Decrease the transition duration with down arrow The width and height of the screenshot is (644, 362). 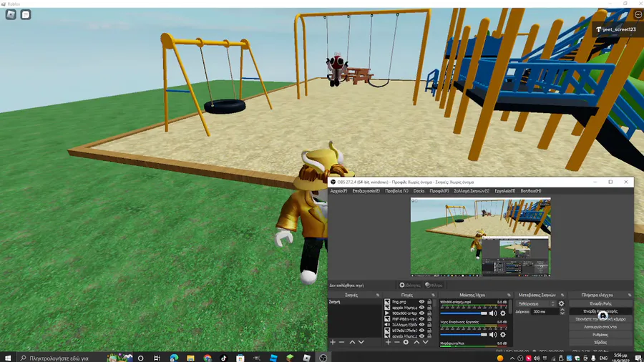[x=562, y=313]
